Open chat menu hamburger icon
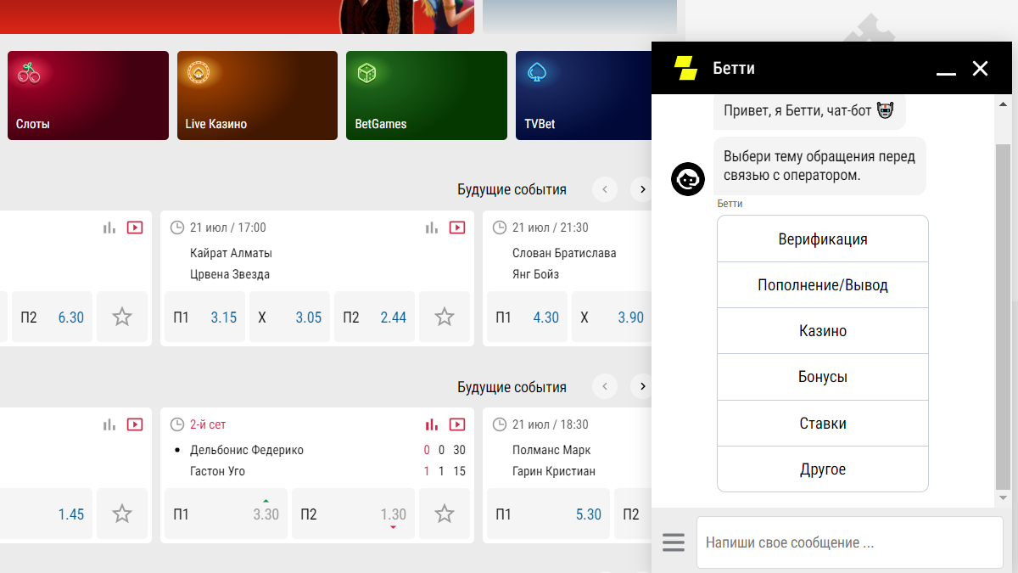 tap(674, 542)
